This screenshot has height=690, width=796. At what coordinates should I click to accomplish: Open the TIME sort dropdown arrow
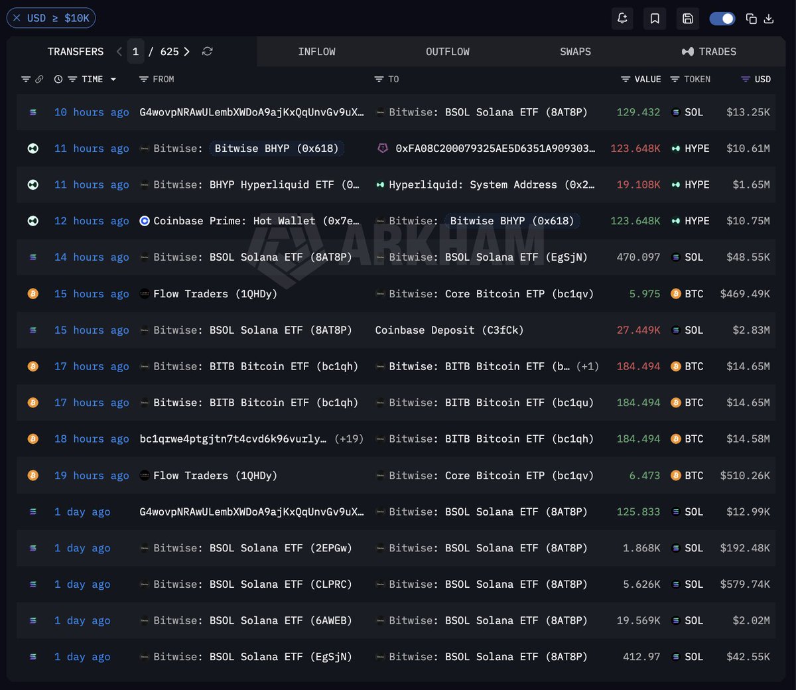(113, 80)
